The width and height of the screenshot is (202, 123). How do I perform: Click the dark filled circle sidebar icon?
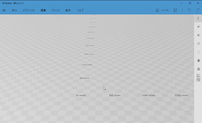point(198,61)
